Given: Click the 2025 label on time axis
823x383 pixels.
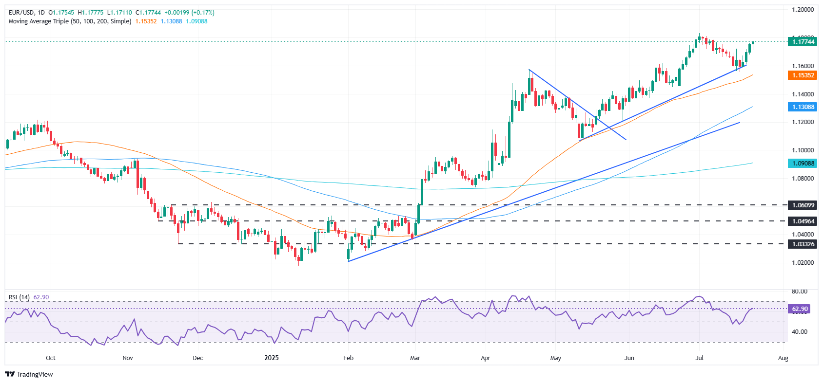Looking at the screenshot, I should click(271, 358).
